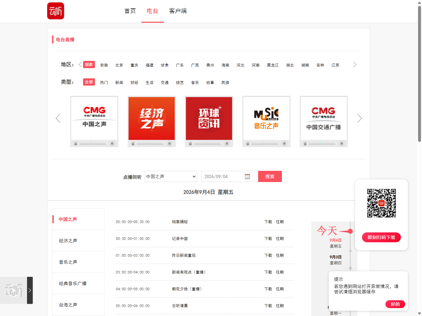Click the 今天 timeline marker dot
Screen dimensions: 422x316
point(350,231)
